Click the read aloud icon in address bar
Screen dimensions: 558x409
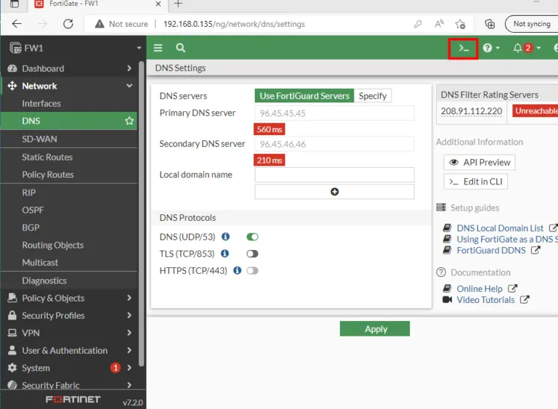click(439, 24)
